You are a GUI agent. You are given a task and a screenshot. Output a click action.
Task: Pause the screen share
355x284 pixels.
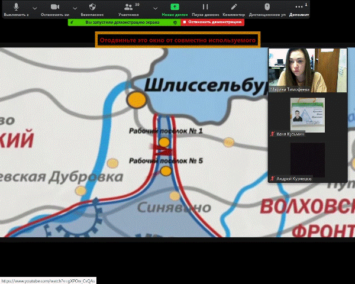(205, 7)
